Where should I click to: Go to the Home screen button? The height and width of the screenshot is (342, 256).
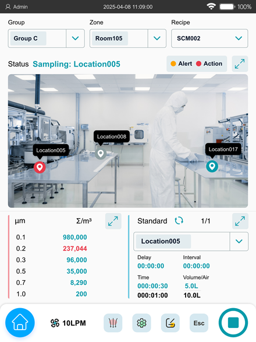click(x=20, y=323)
